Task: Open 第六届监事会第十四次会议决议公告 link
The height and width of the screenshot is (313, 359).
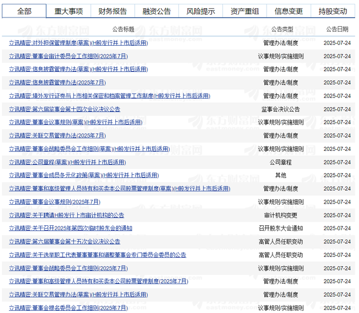Action: [x=65, y=109]
